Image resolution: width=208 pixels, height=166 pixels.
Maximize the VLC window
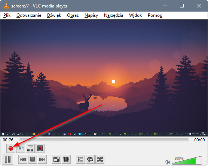coord(182,6)
